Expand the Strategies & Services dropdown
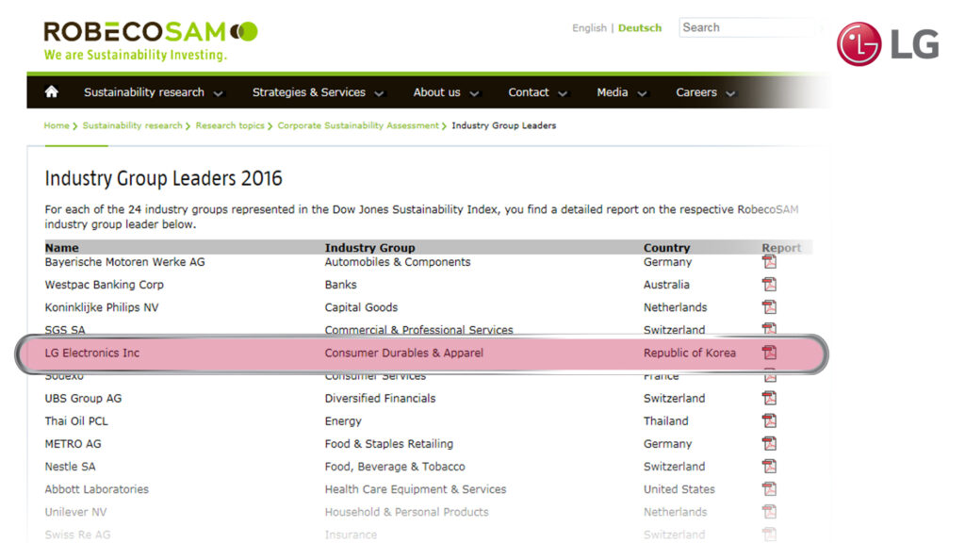 [x=318, y=92]
